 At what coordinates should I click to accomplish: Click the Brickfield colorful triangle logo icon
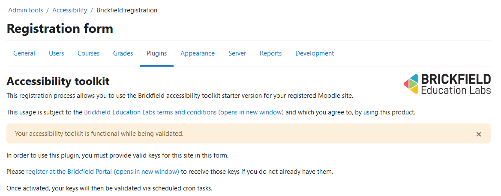pyautogui.click(x=411, y=84)
